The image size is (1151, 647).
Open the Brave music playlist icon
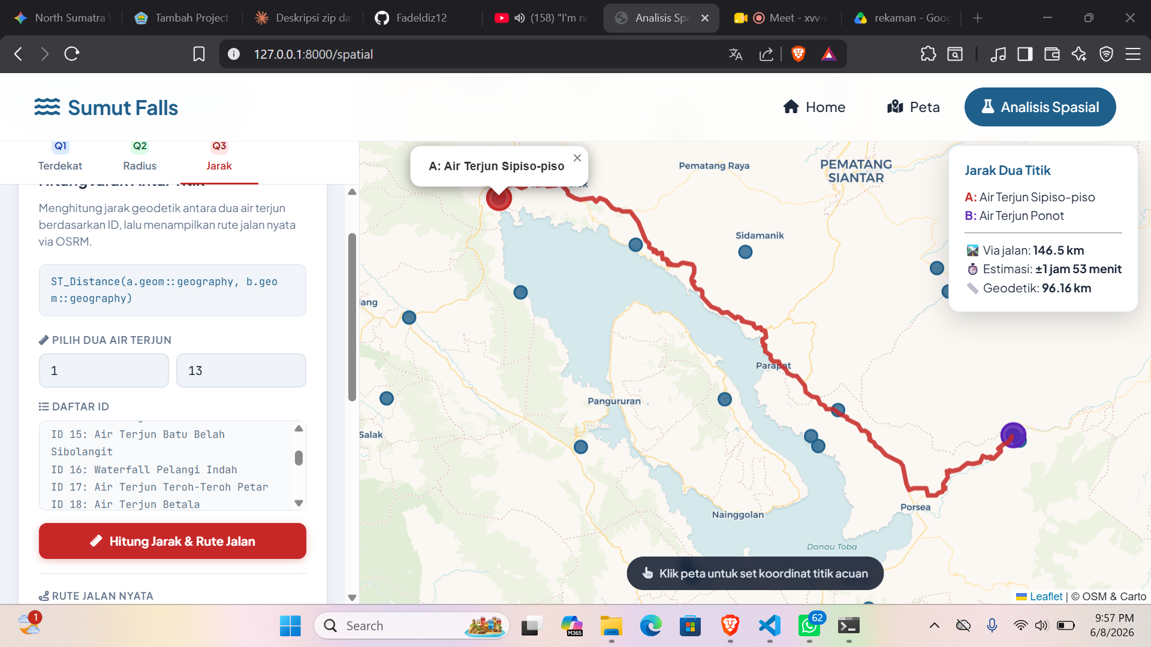tap(998, 54)
